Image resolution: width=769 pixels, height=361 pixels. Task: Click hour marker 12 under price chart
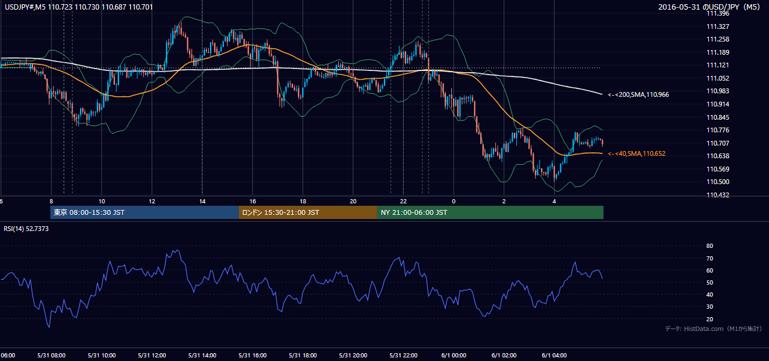(x=152, y=201)
